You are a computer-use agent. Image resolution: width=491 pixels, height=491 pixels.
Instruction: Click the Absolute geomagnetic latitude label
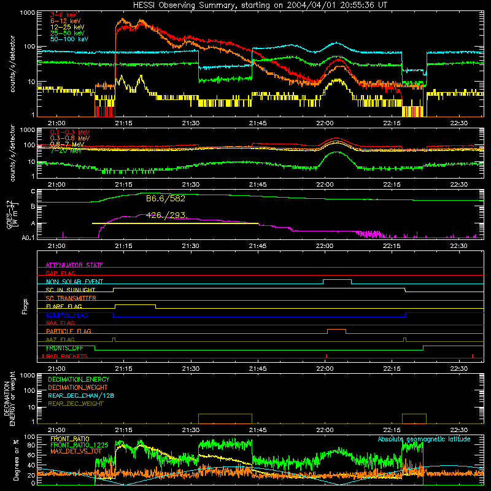point(424,439)
